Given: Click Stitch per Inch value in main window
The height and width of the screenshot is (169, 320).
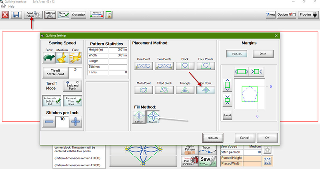Looking at the screenshot, I should tap(252, 152).
